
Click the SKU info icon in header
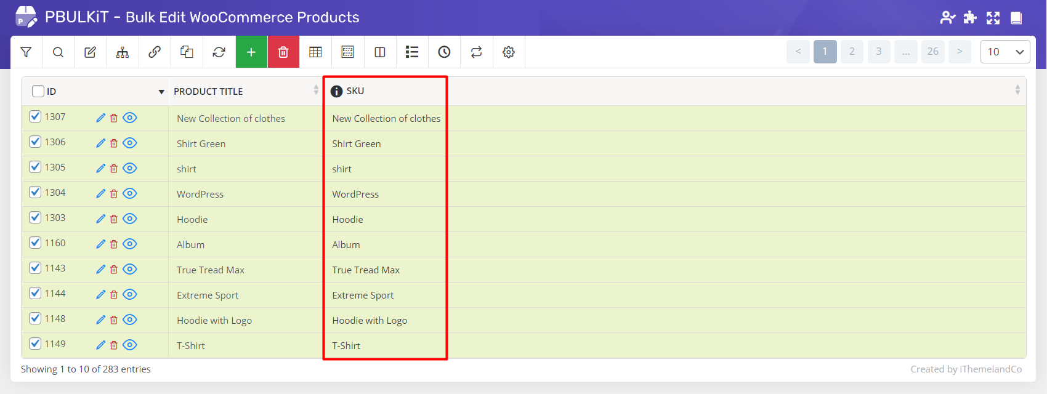336,91
